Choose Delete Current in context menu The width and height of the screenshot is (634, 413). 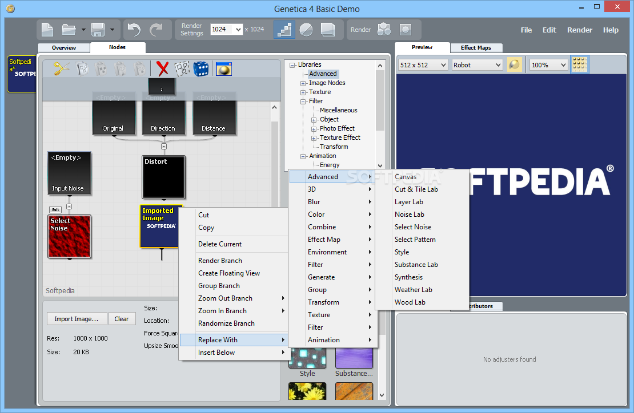click(x=234, y=244)
